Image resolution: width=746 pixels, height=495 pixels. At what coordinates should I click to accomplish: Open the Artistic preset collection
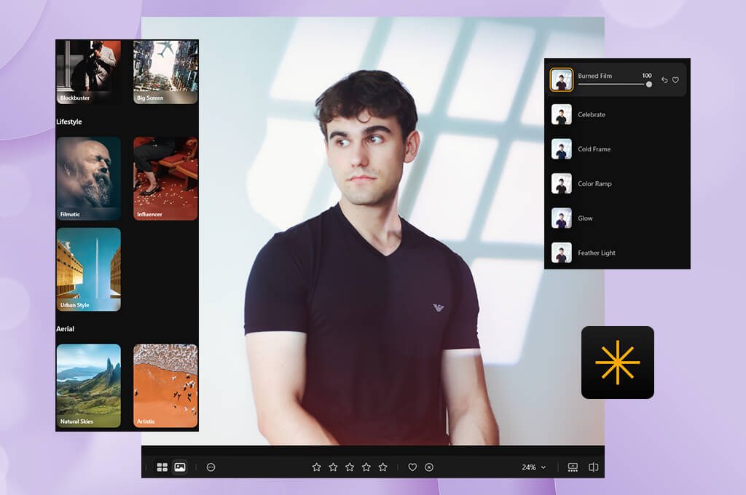[x=165, y=386]
